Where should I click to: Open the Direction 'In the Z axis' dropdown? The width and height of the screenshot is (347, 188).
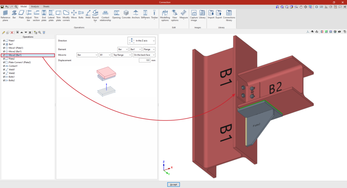pyautogui.click(x=141, y=41)
